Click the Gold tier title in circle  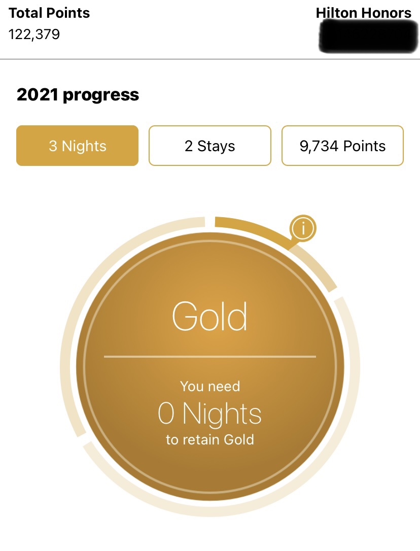210,316
